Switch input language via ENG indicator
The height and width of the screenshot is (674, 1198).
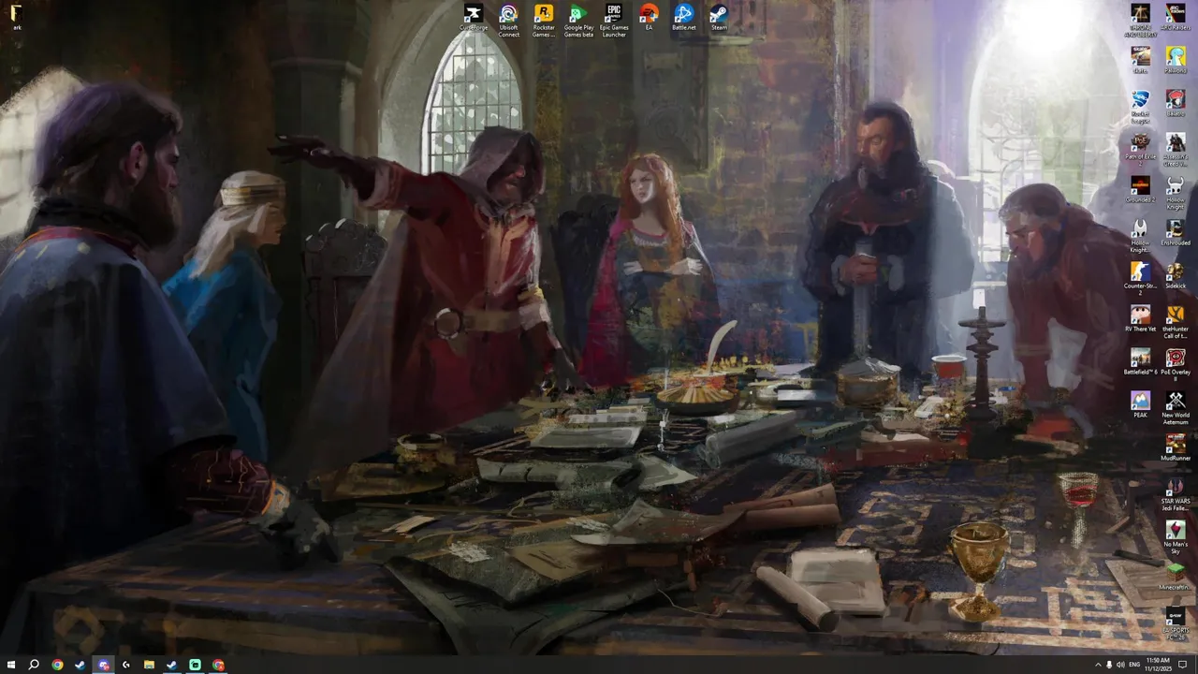click(1134, 665)
